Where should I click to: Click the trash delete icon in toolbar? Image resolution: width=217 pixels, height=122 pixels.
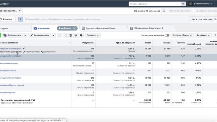tap(71, 35)
